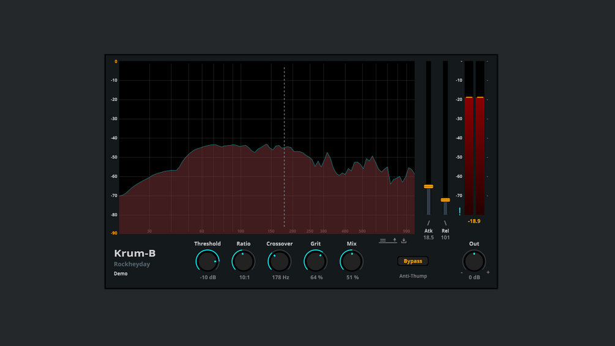The width and height of the screenshot is (615, 346).
Task: Click the Crossover knob
Action: point(279,261)
